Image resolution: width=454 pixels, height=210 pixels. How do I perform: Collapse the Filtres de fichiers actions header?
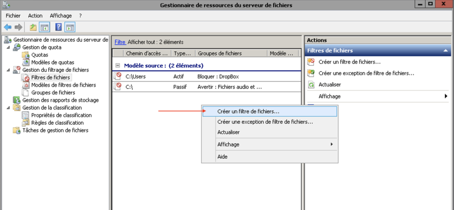(x=445, y=51)
